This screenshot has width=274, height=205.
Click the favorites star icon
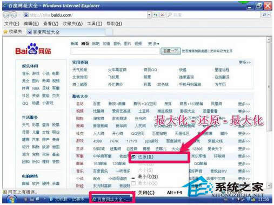5,32
